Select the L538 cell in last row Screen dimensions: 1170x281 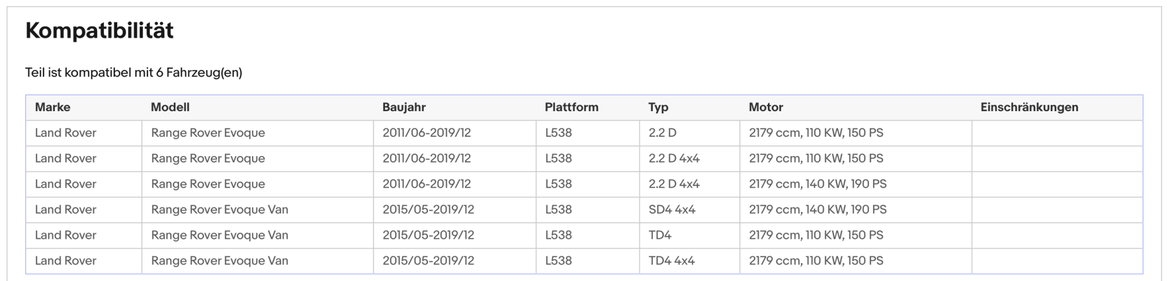559,261
